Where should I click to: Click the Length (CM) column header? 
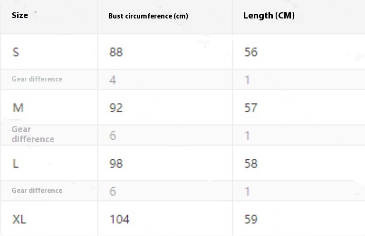269,16
